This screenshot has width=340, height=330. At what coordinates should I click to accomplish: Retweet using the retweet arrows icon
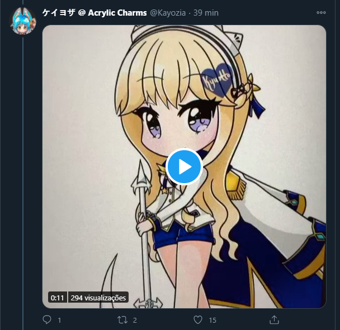[122, 320]
